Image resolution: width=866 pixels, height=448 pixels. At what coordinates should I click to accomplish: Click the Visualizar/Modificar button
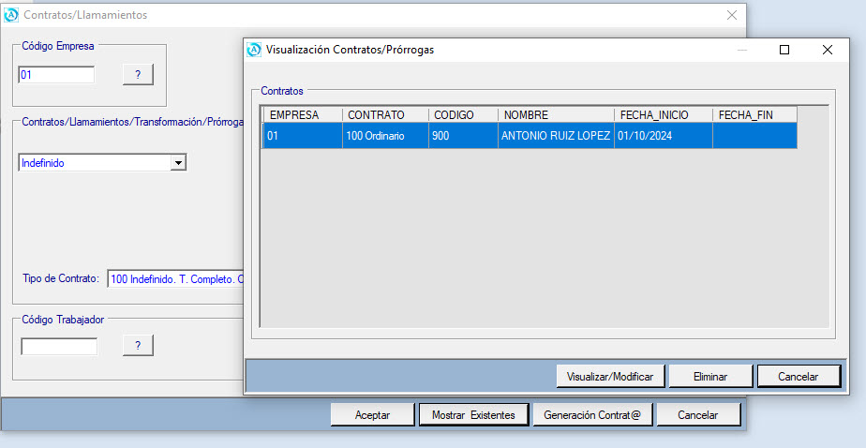click(610, 376)
